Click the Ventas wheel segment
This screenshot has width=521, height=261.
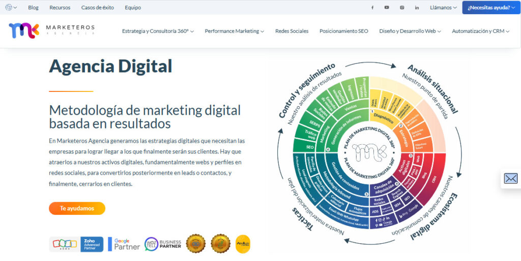coord(351,109)
